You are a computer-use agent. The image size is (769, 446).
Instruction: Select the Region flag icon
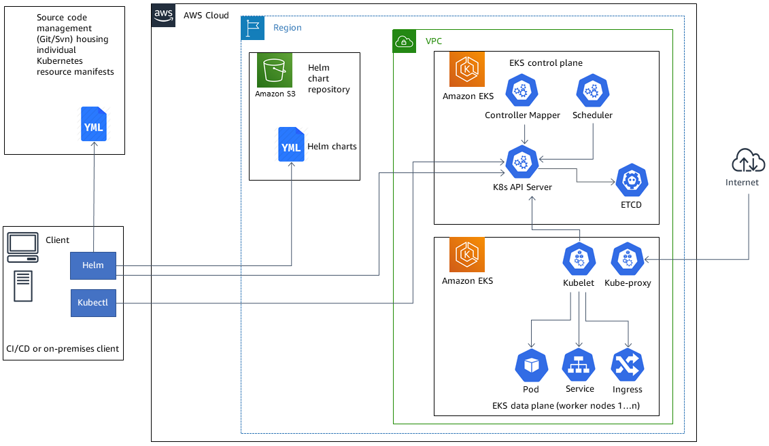coord(253,28)
